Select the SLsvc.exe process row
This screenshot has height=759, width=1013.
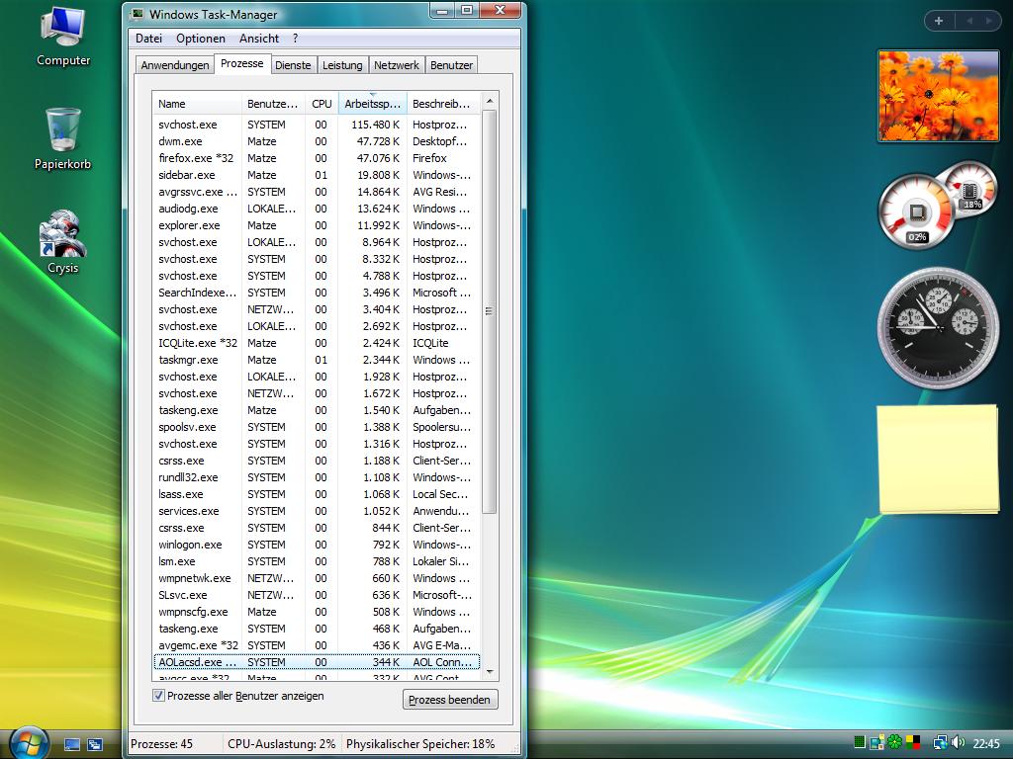click(317, 594)
